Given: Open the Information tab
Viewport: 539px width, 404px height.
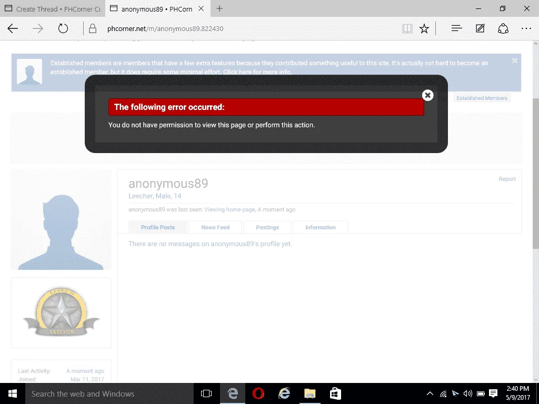Looking at the screenshot, I should 321,227.
